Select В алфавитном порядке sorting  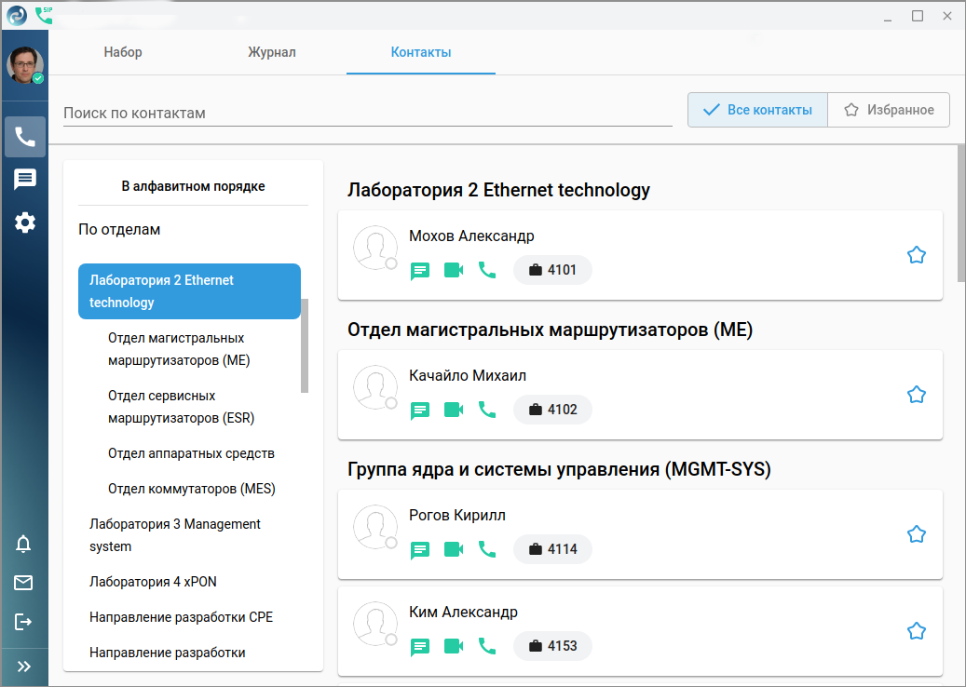[193, 186]
